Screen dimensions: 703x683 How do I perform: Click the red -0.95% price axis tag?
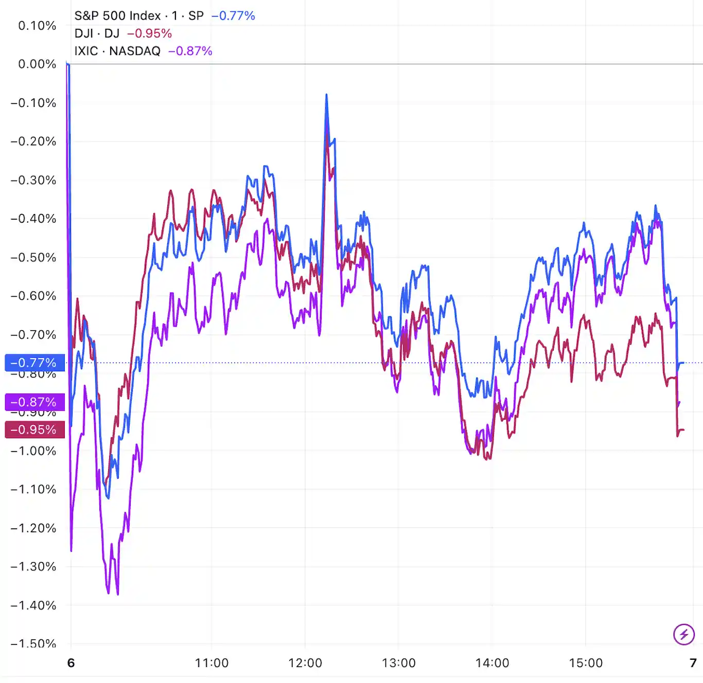tap(34, 429)
